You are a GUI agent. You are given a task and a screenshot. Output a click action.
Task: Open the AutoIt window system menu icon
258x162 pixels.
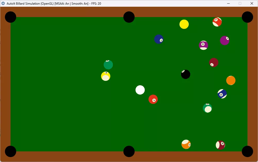pos(3,3)
